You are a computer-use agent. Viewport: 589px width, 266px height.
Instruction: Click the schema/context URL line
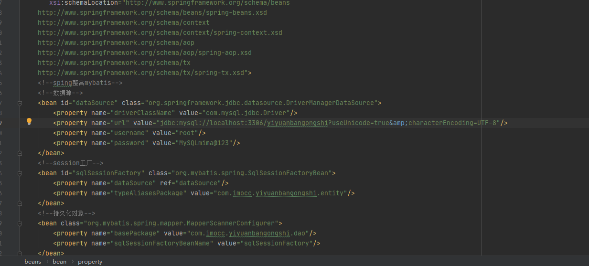click(124, 22)
